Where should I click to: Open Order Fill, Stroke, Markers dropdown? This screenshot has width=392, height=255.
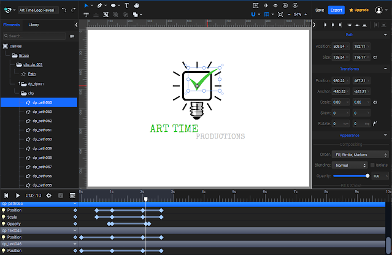click(x=360, y=155)
